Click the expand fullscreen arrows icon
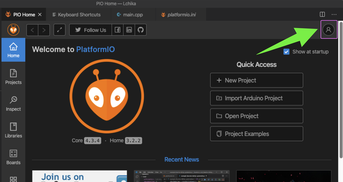Image resolution: width=343 pixels, height=182 pixels. click(x=60, y=30)
